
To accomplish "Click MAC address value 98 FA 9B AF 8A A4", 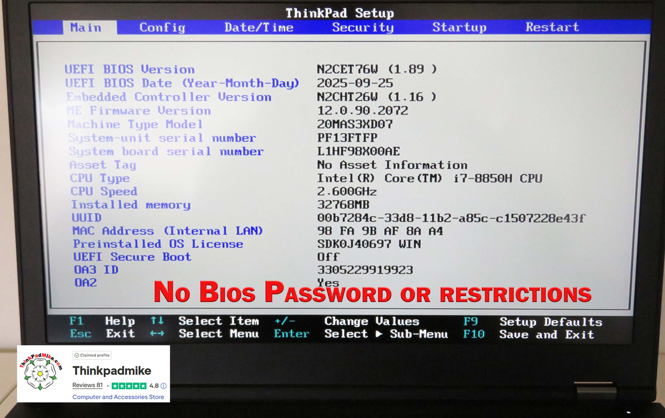I will coord(380,231).
